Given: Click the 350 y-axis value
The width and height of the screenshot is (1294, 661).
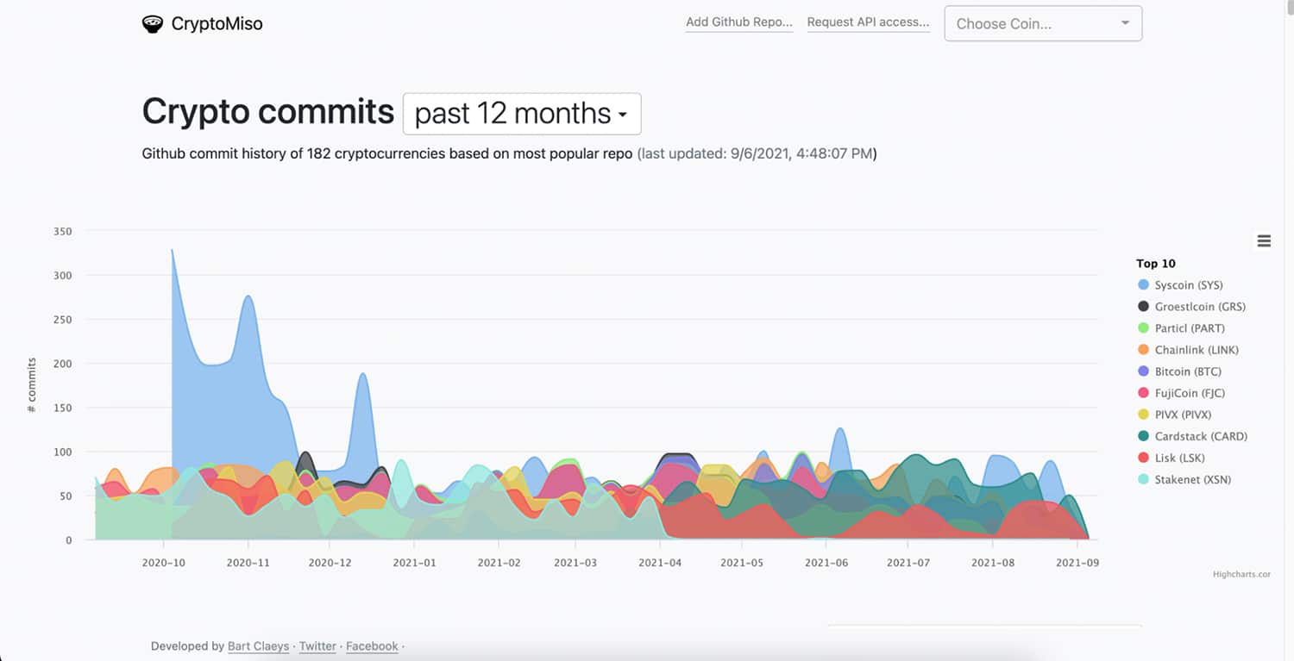Looking at the screenshot, I should pos(62,231).
